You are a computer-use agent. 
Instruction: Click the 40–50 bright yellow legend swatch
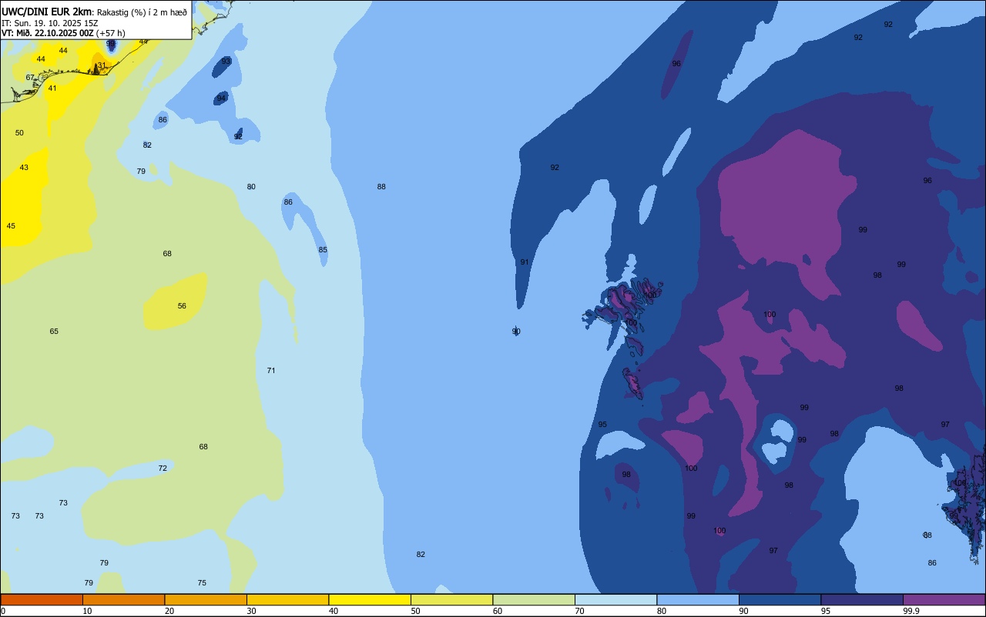(x=370, y=599)
